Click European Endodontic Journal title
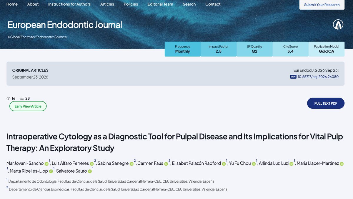This screenshot has height=199, width=353. click(x=65, y=25)
